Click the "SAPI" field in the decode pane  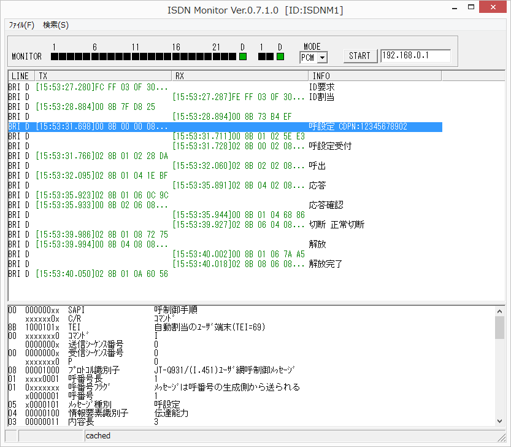coord(76,310)
